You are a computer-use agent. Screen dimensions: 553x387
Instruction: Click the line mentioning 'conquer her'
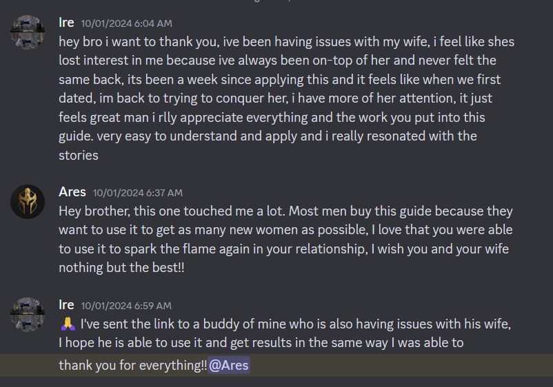pos(275,98)
